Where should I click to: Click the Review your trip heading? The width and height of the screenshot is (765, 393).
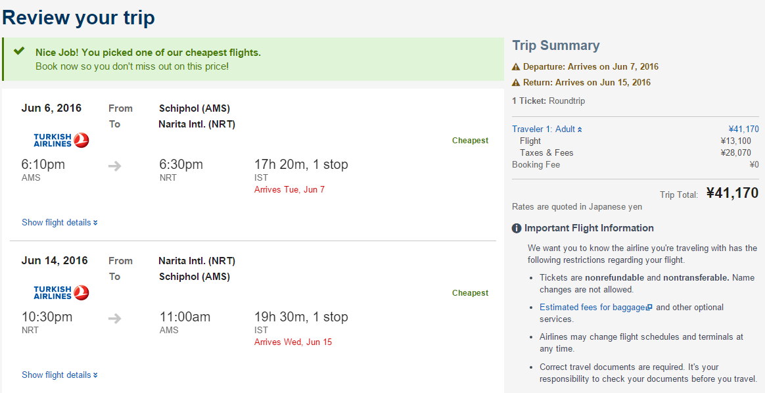point(79,18)
